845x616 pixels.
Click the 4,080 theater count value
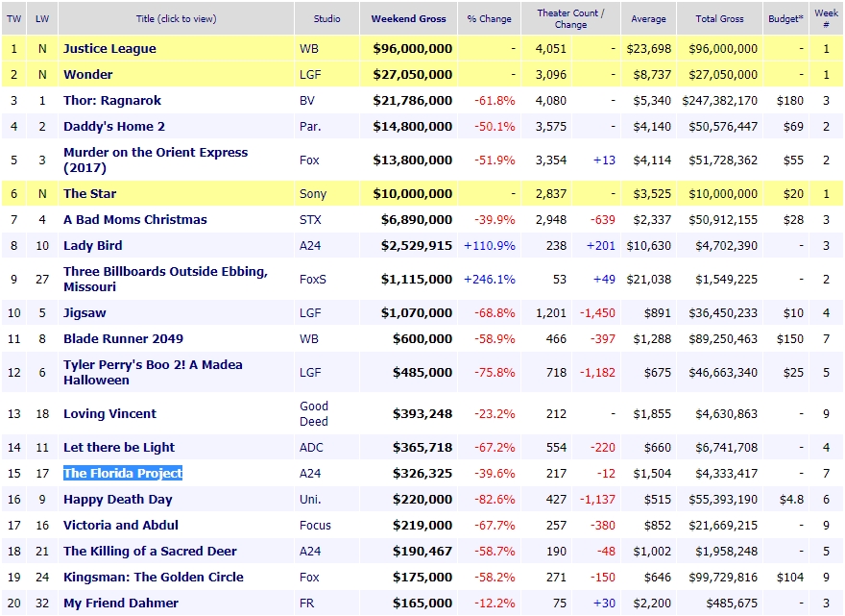551,100
